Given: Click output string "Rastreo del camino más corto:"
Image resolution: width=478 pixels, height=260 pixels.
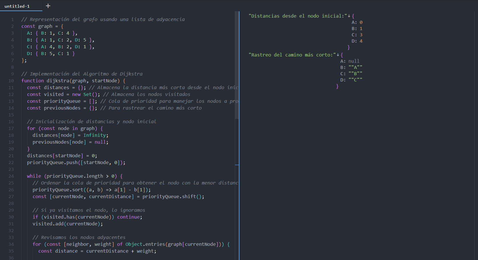Looking at the screenshot, I should [x=292, y=55].
